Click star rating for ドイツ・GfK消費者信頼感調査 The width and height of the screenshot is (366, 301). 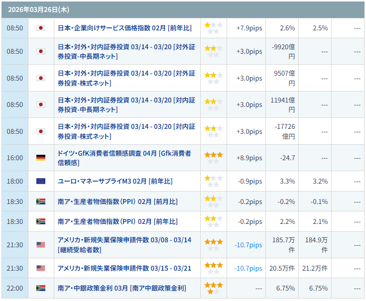214,158
